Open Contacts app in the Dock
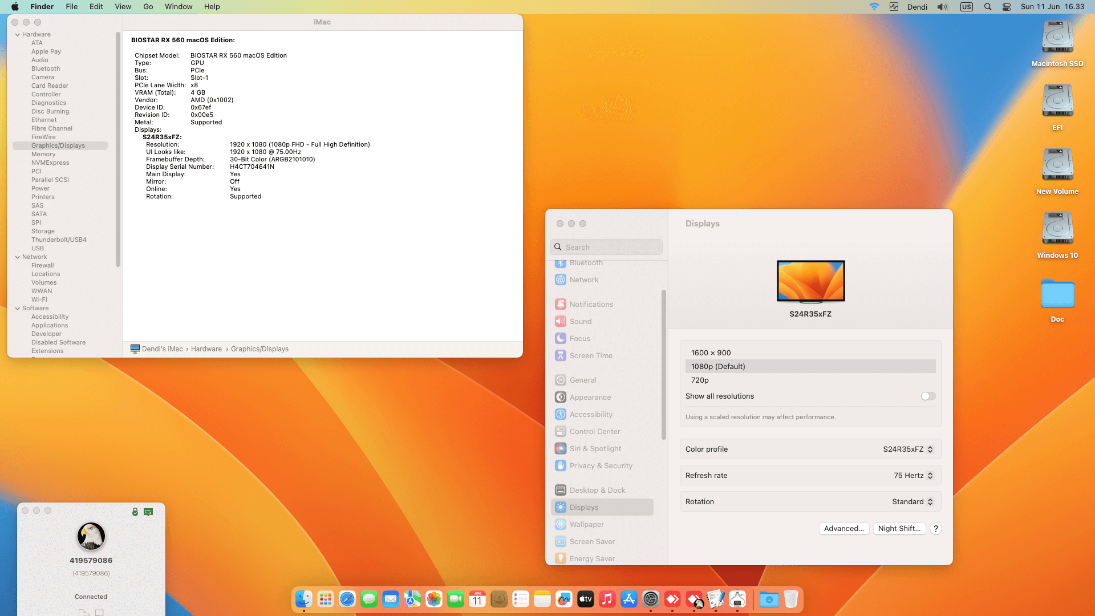The width and height of the screenshot is (1095, 616). [499, 599]
